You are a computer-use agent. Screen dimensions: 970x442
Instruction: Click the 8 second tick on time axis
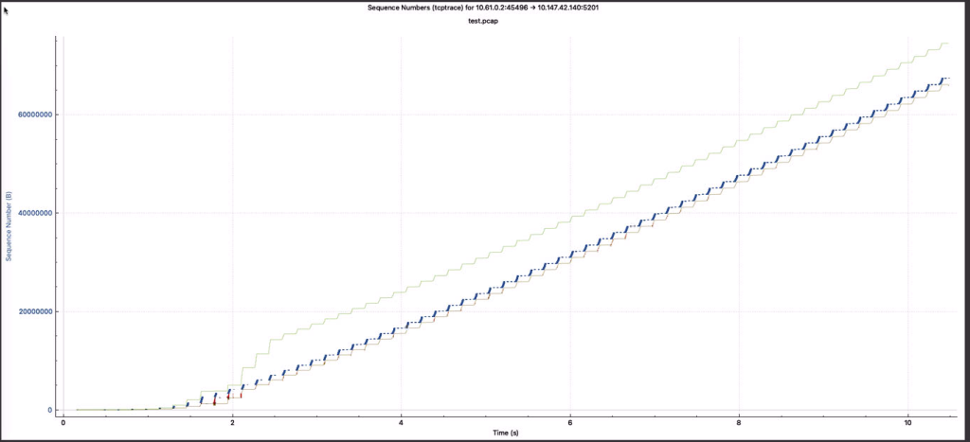click(739, 420)
